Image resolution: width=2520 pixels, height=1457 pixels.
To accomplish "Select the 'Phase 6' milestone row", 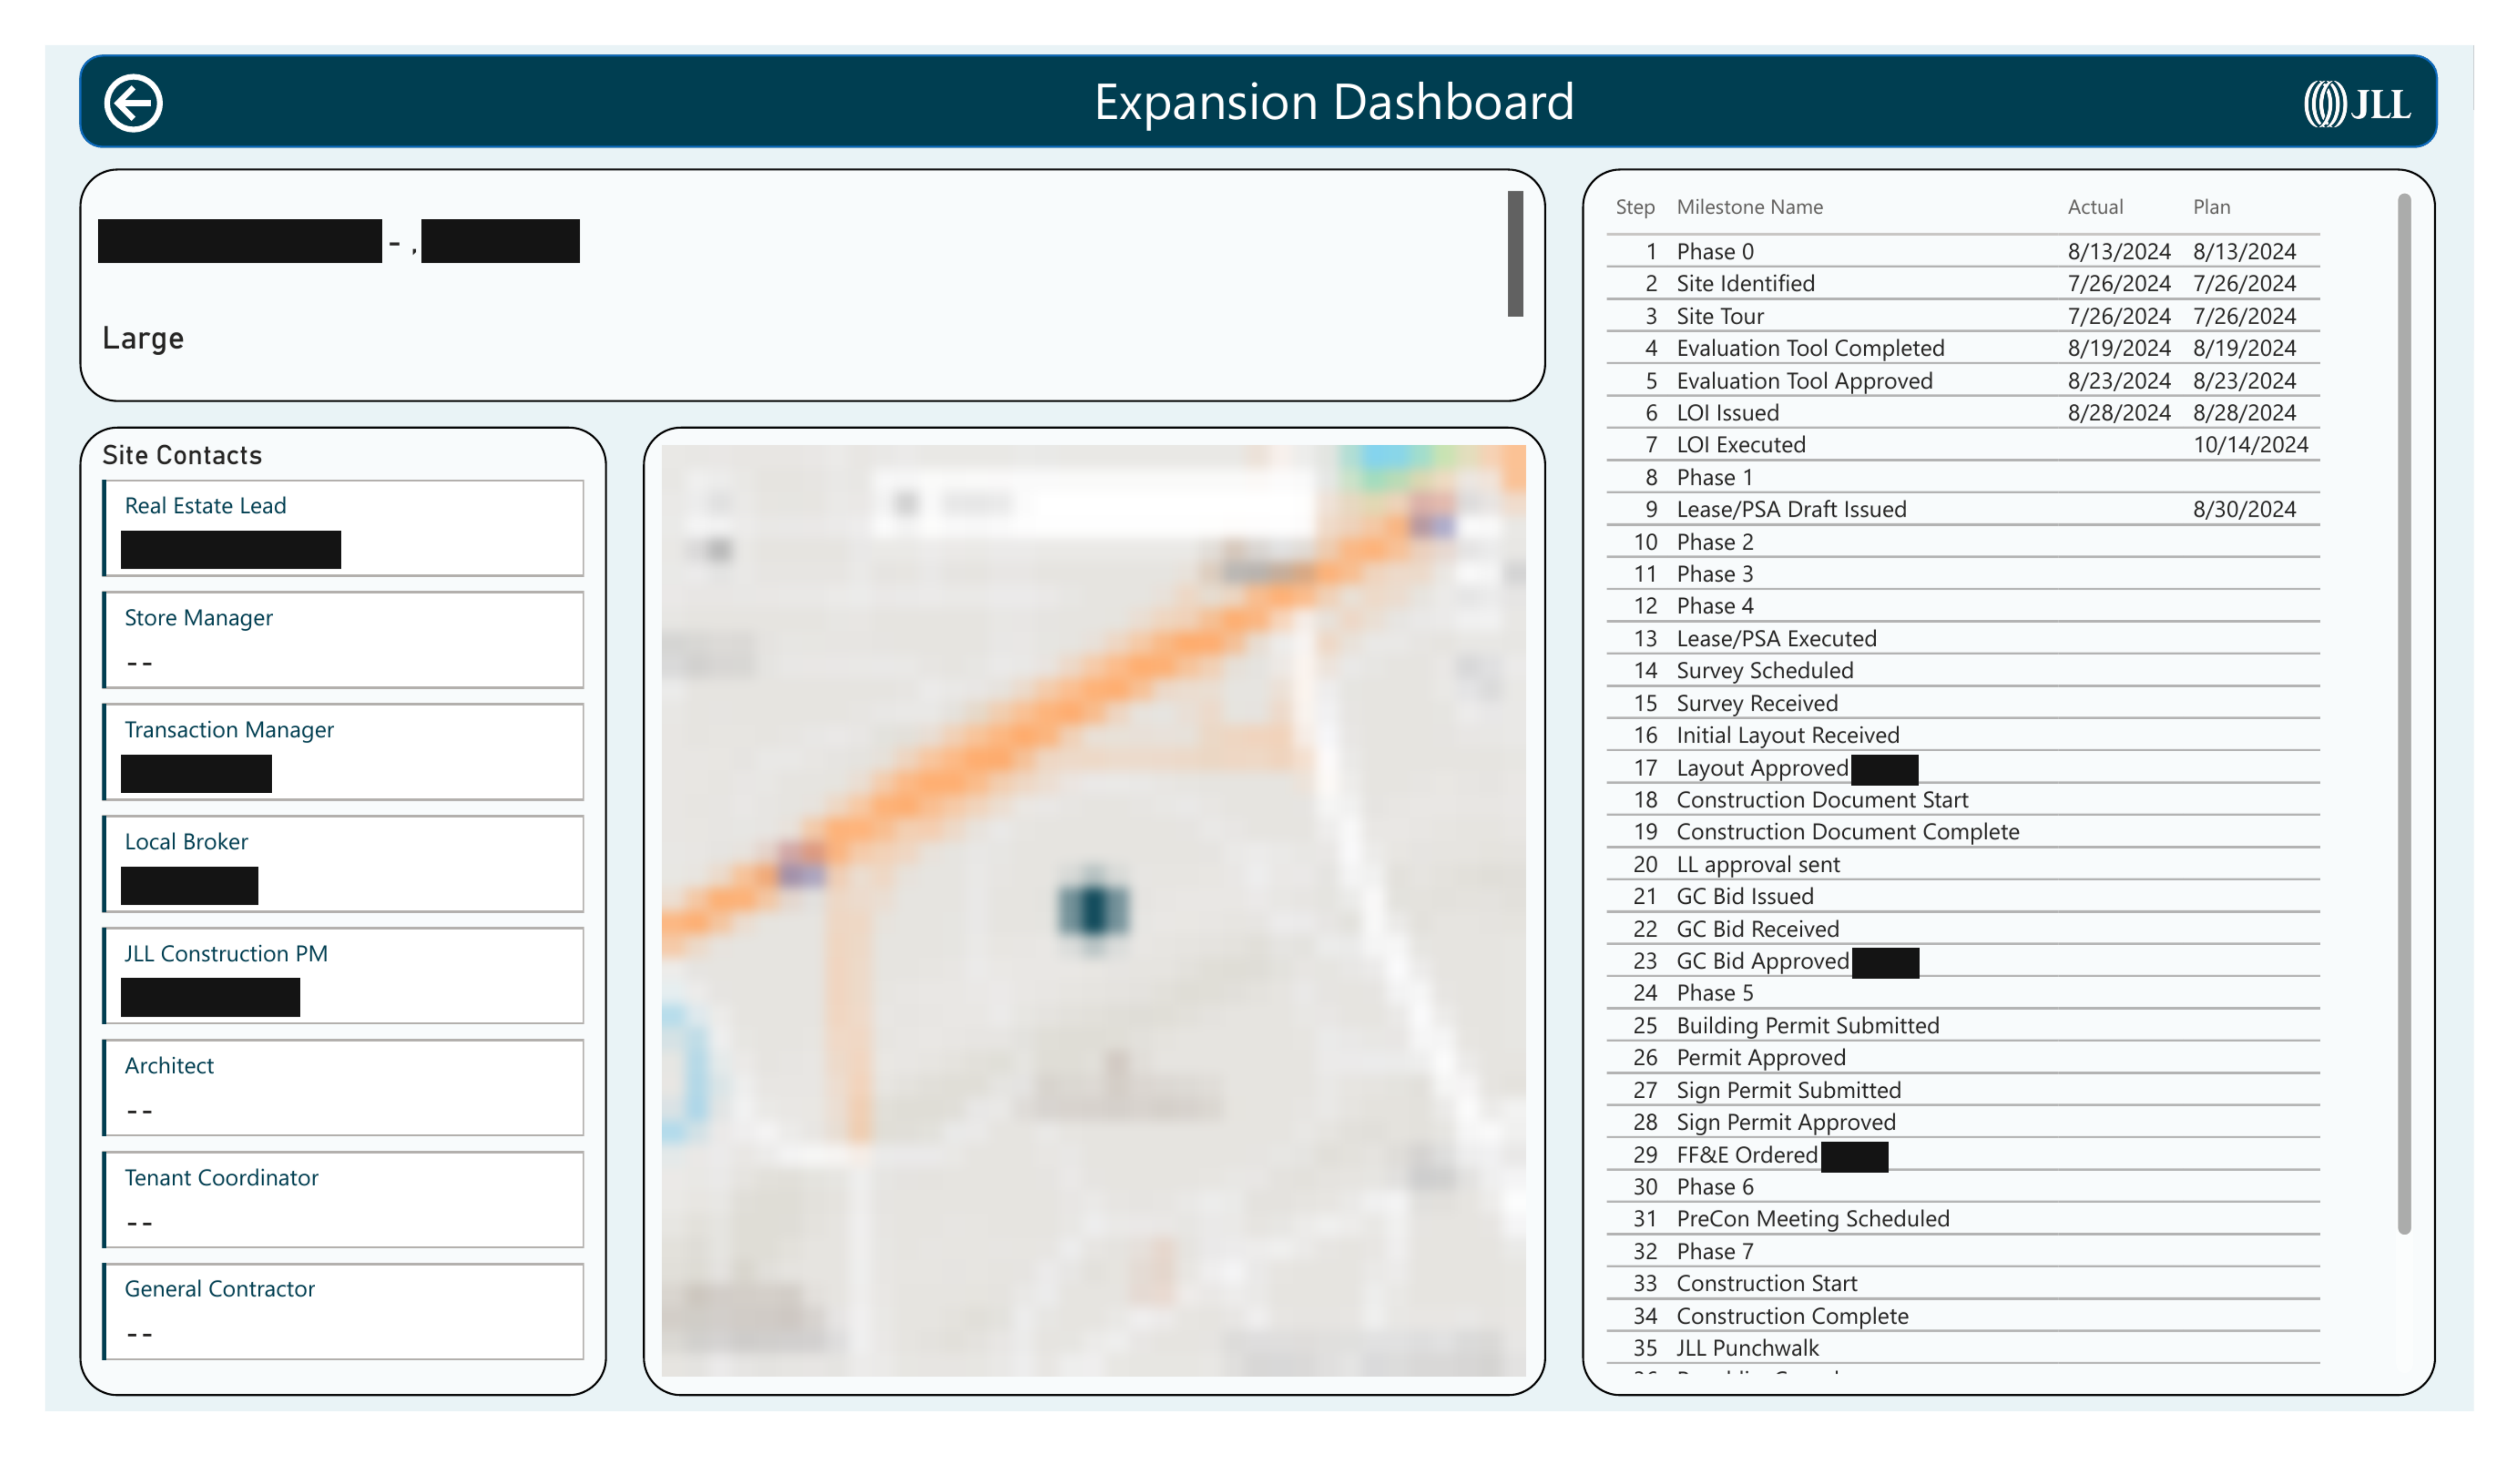I will 1963,1187.
